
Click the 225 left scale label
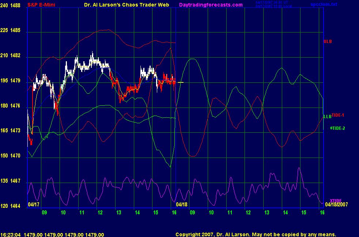click(4, 31)
